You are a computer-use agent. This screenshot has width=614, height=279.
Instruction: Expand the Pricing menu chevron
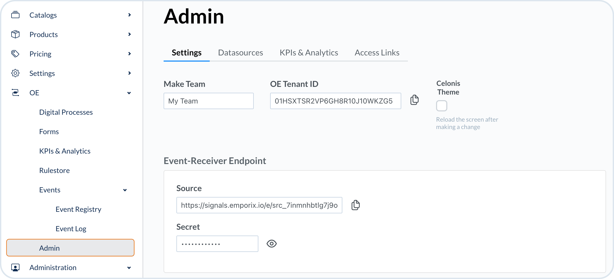(129, 54)
